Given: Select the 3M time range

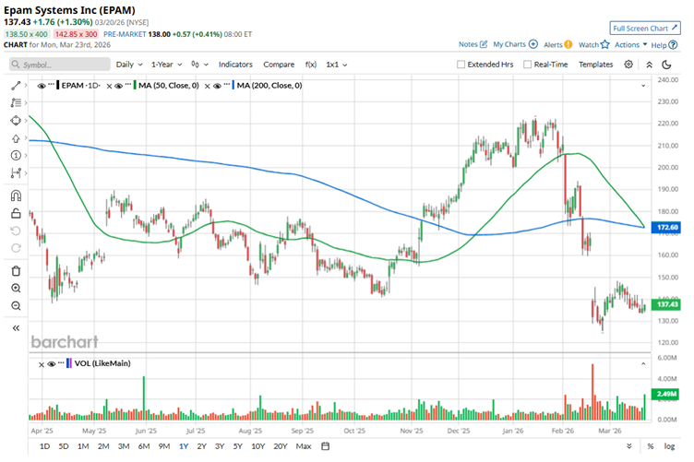Looking at the screenshot, I should pyautogui.click(x=124, y=446).
